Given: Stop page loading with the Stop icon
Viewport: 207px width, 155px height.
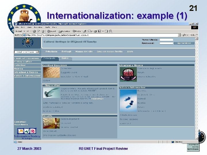Looking at the screenshot, I should (34, 31).
